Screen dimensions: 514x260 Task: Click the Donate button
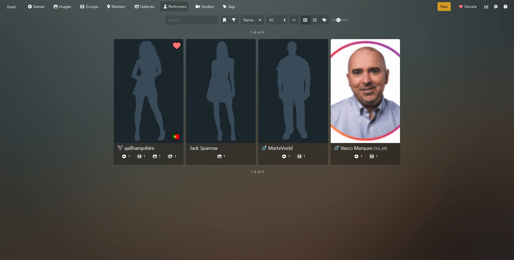click(468, 7)
